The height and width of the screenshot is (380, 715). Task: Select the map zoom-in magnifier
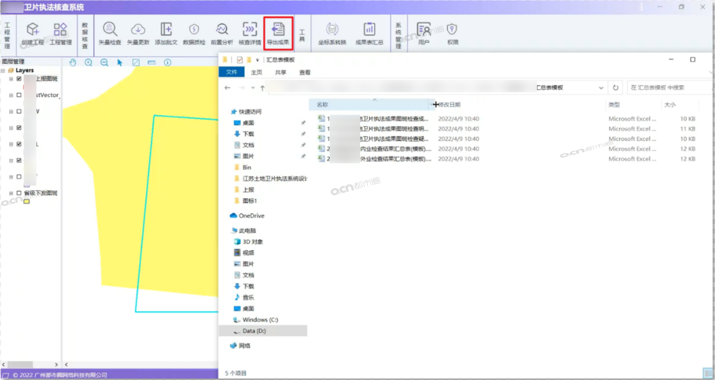(88, 62)
